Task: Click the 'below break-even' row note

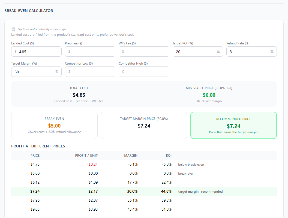Action: [191, 165]
